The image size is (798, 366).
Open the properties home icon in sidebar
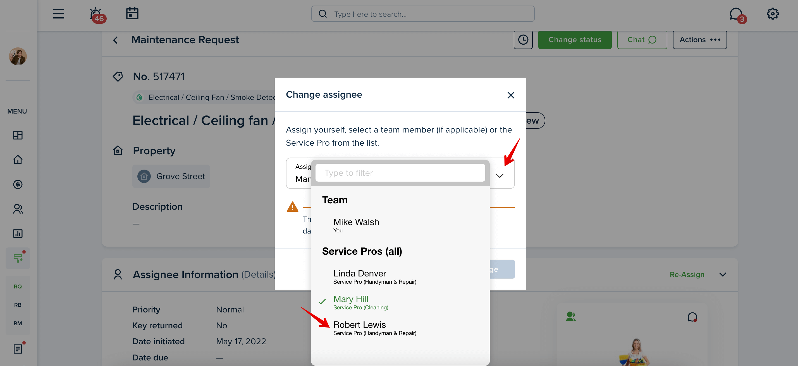pos(18,160)
